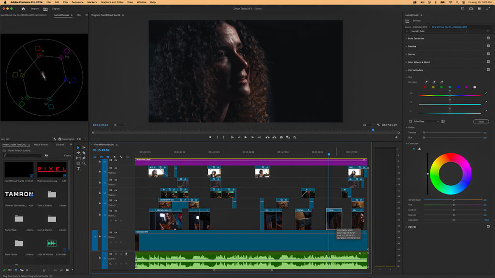Open the Color/Gray dropdown
495x278 pixels.
pos(426,121)
